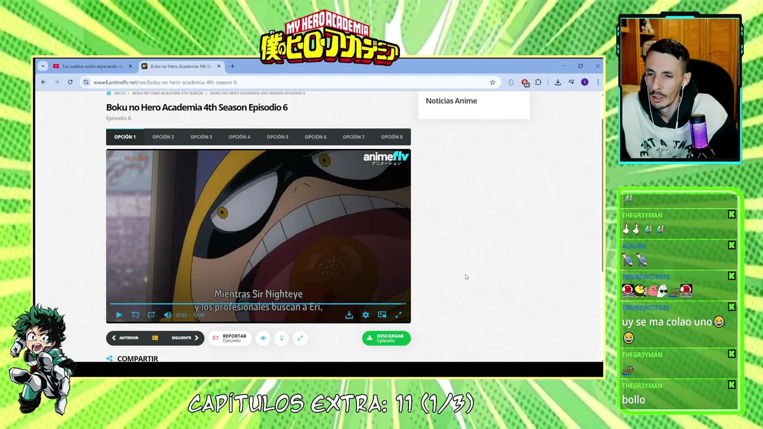The width and height of the screenshot is (763, 429).
Task: Click green DESCARGAR Episodio button
Action: (x=386, y=338)
